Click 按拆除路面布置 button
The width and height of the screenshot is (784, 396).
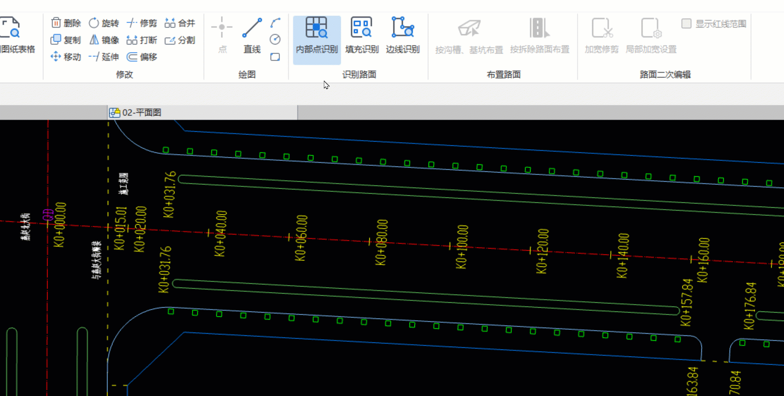pos(540,36)
